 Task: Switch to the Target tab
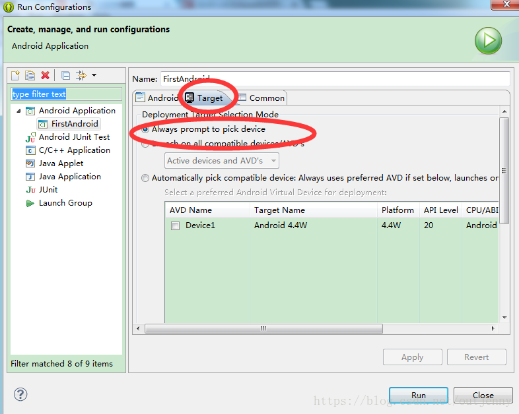tap(205, 98)
